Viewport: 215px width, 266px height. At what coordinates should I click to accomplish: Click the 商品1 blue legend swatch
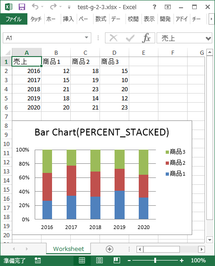[x=168, y=174]
